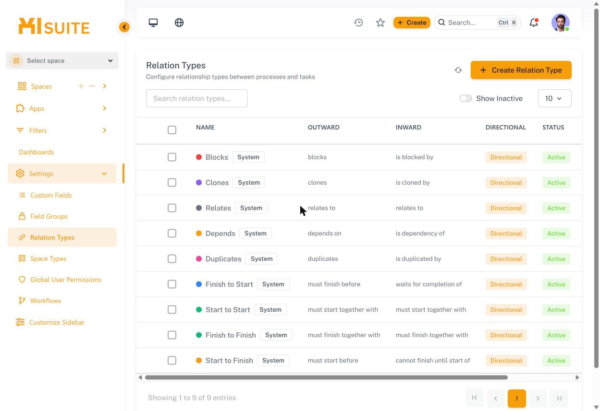Sort by the DIRECTIONAL column header
Image resolution: width=600 pixels, height=411 pixels.
[505, 127]
